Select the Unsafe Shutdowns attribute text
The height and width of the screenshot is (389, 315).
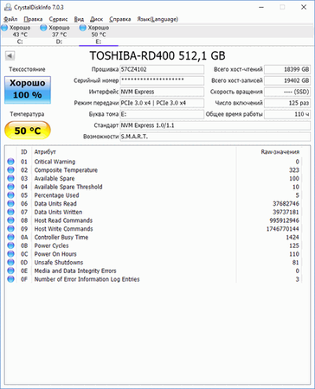click(59, 263)
